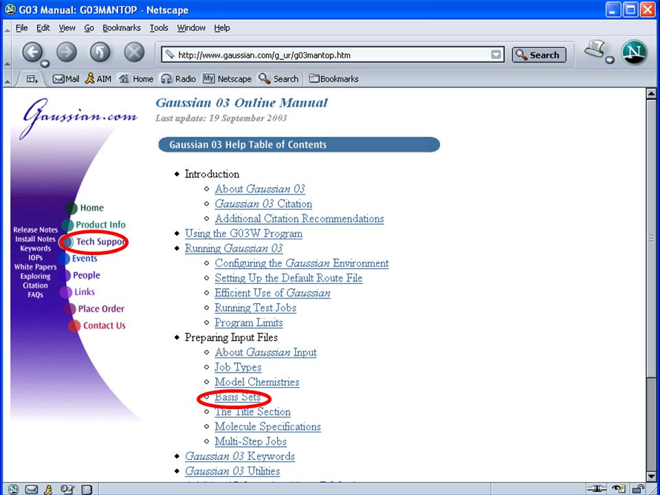Click the Netscape N logo
This screenshot has width=660, height=495.
[x=635, y=52]
